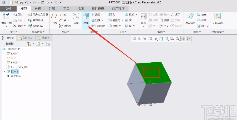Select the 壳 shell tool
The image size is (237, 120).
[x=128, y=20]
